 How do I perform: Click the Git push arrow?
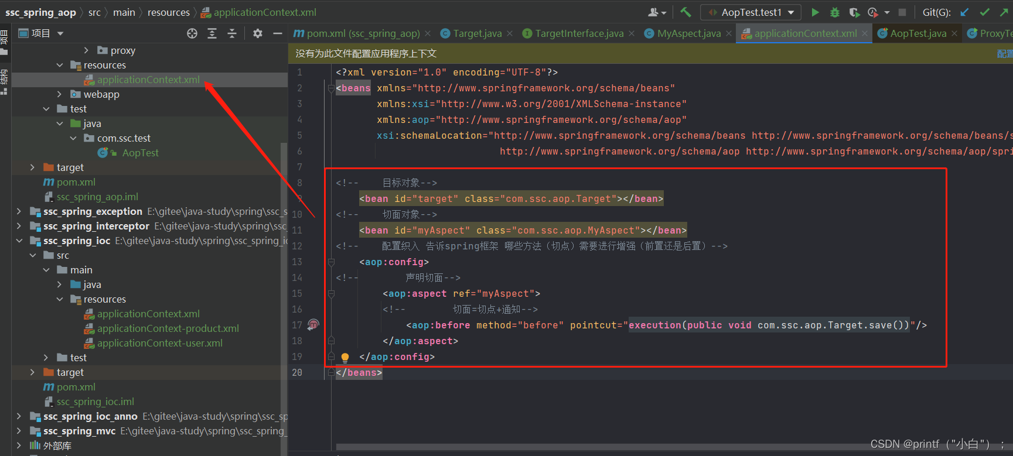coord(1004,12)
